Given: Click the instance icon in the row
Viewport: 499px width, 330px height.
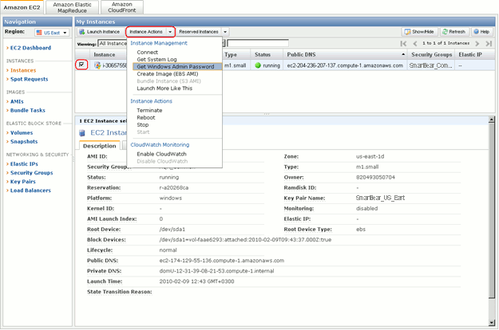Looking at the screenshot, I should (x=97, y=65).
